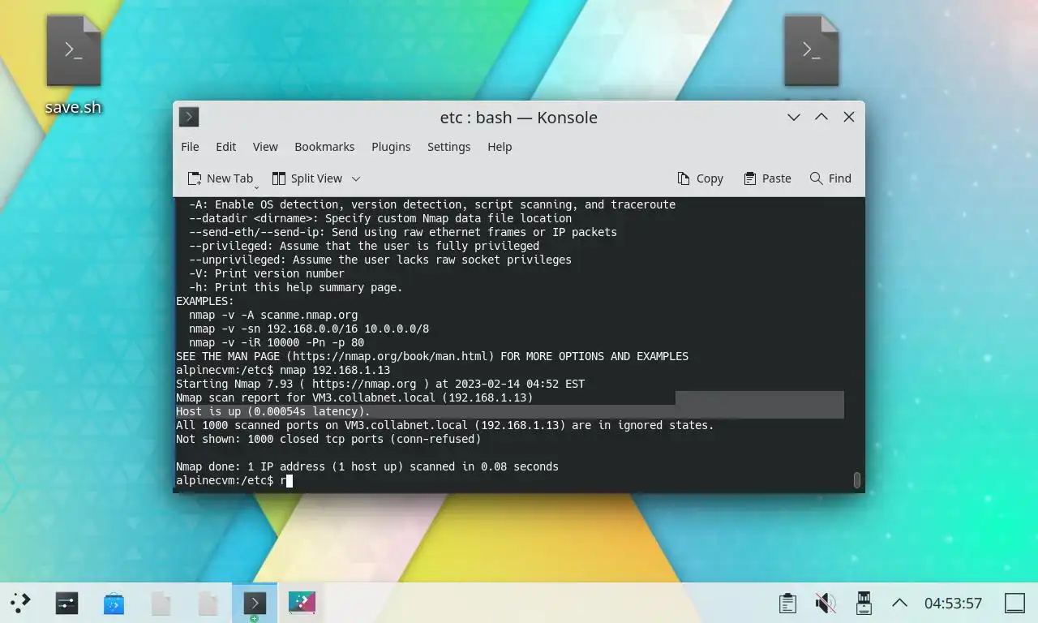Click the Paste toolbar button
Viewport: 1038px width, 623px height.
(x=766, y=178)
